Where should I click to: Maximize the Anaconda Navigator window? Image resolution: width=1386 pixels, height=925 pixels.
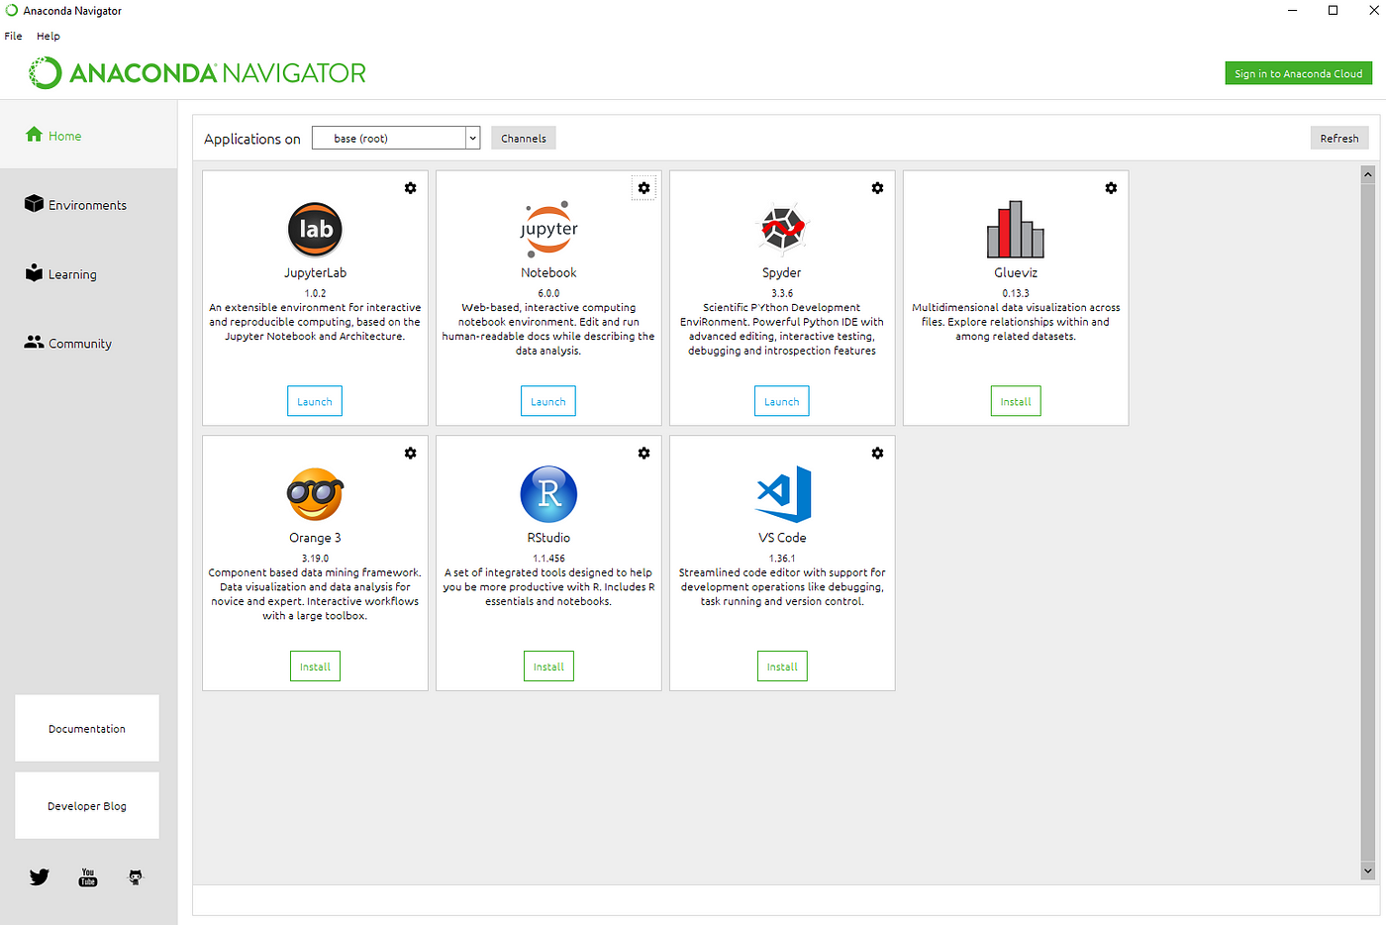click(x=1333, y=11)
